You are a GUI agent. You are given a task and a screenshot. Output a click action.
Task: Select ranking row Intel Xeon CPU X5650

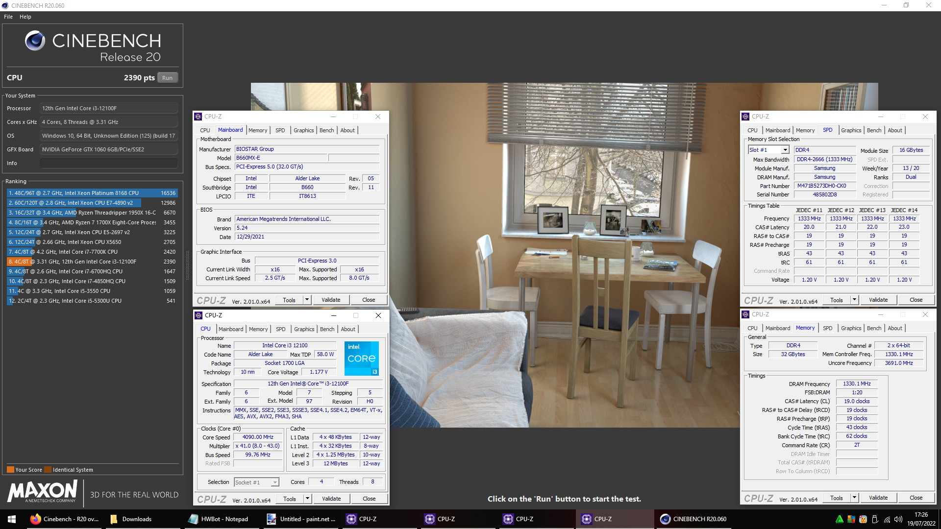[92, 242]
